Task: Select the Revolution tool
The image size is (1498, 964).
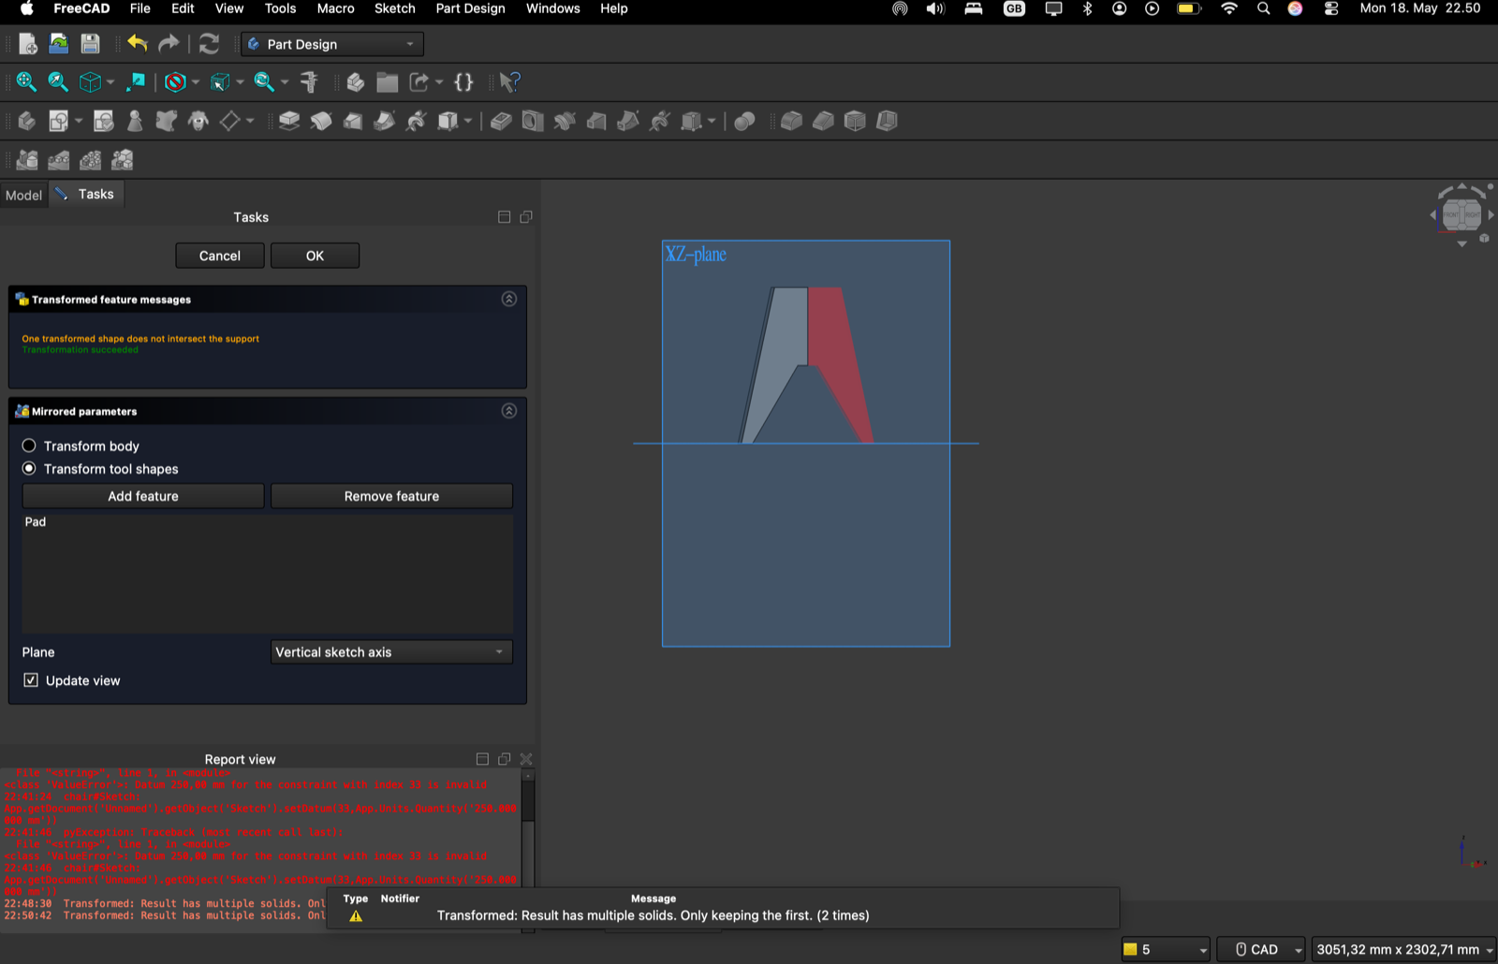Action: click(x=321, y=121)
